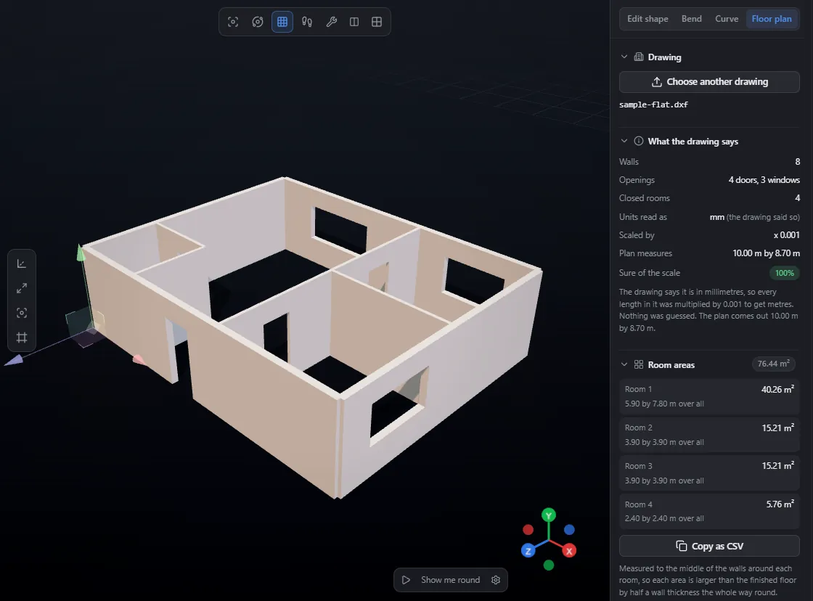Click the '4 doors, 3 windows' openings value
This screenshot has width=813, height=601.
[764, 180]
